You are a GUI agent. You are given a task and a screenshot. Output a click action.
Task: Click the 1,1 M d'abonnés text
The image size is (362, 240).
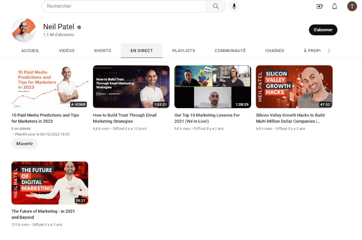pyautogui.click(x=59, y=35)
